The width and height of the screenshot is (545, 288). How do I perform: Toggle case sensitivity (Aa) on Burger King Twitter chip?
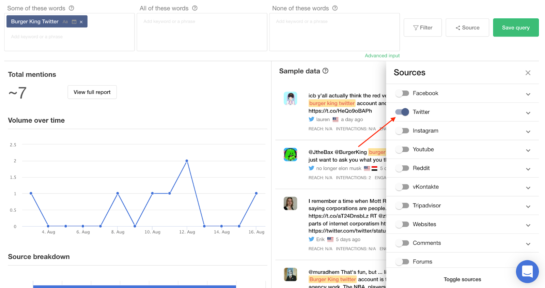point(65,22)
